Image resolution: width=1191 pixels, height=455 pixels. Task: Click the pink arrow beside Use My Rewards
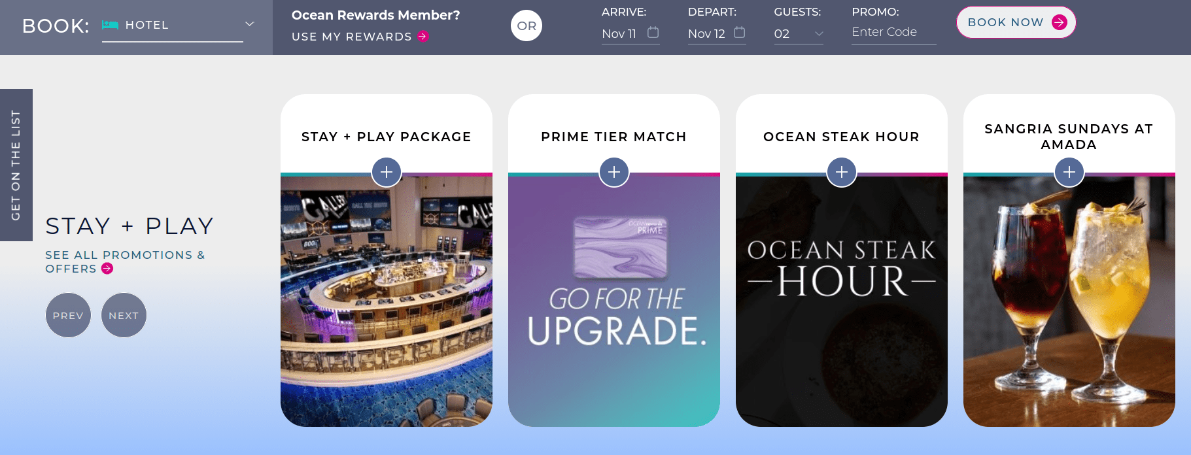pyautogui.click(x=423, y=37)
